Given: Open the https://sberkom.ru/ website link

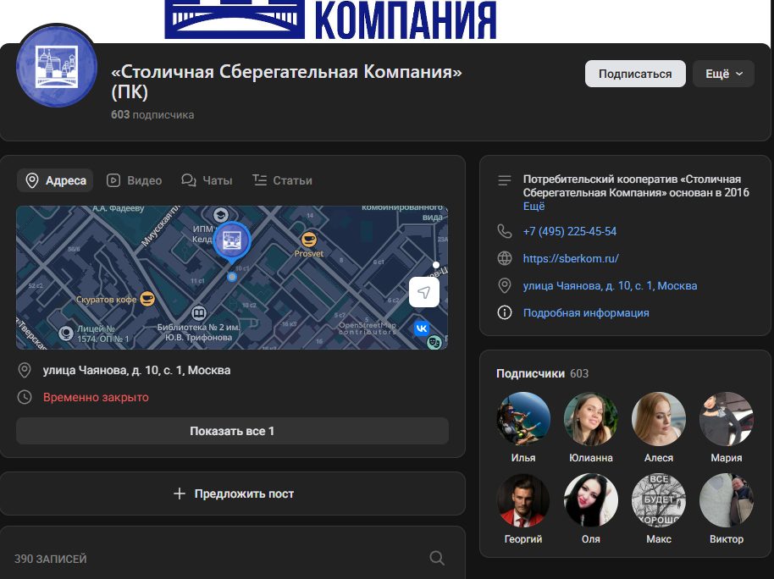Looking at the screenshot, I should click(x=571, y=258).
